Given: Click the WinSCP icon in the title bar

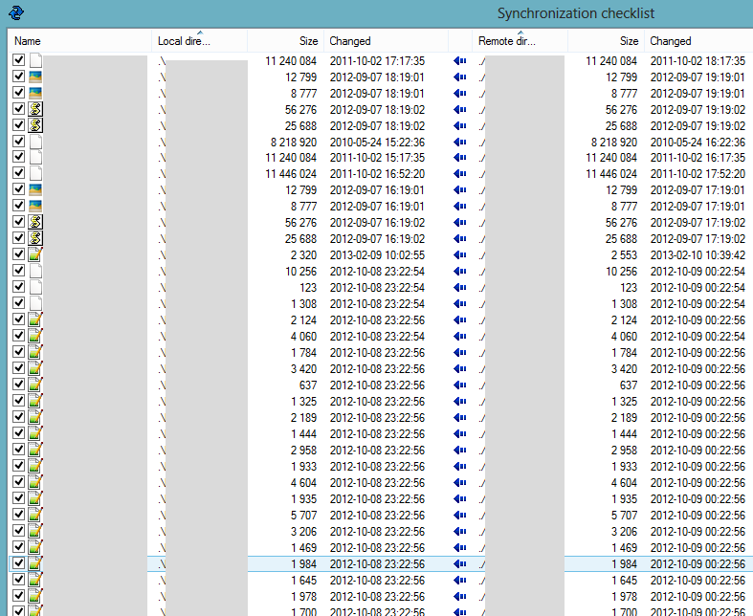Looking at the screenshot, I should coord(16,12).
